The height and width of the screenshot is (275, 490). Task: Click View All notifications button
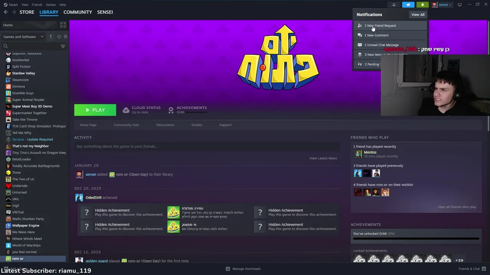coord(418,15)
